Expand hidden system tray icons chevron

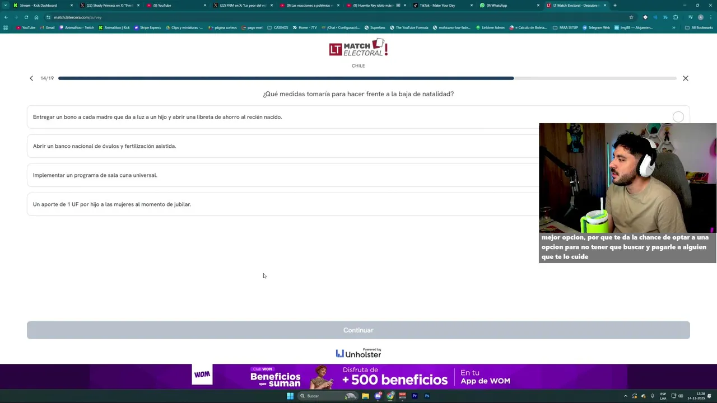click(626, 396)
